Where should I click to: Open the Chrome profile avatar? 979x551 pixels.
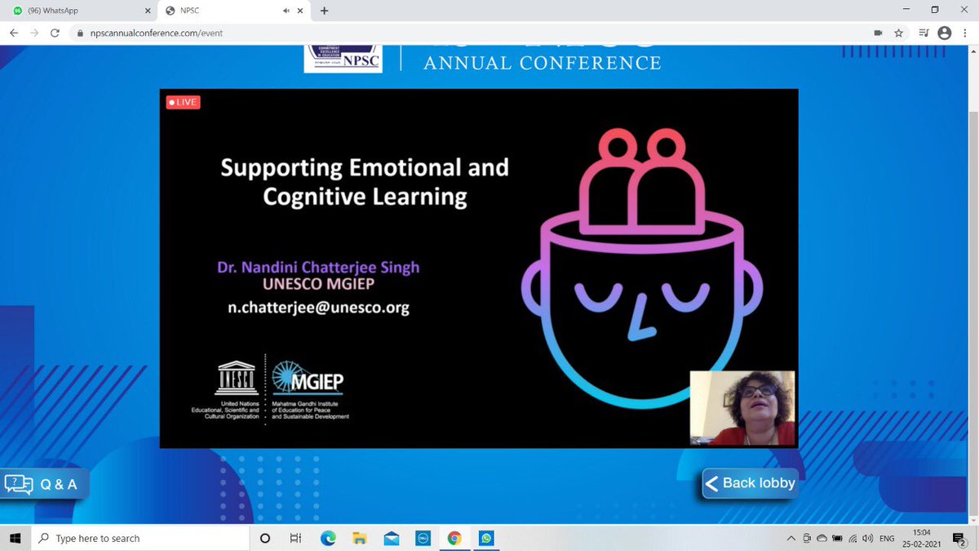(x=944, y=33)
